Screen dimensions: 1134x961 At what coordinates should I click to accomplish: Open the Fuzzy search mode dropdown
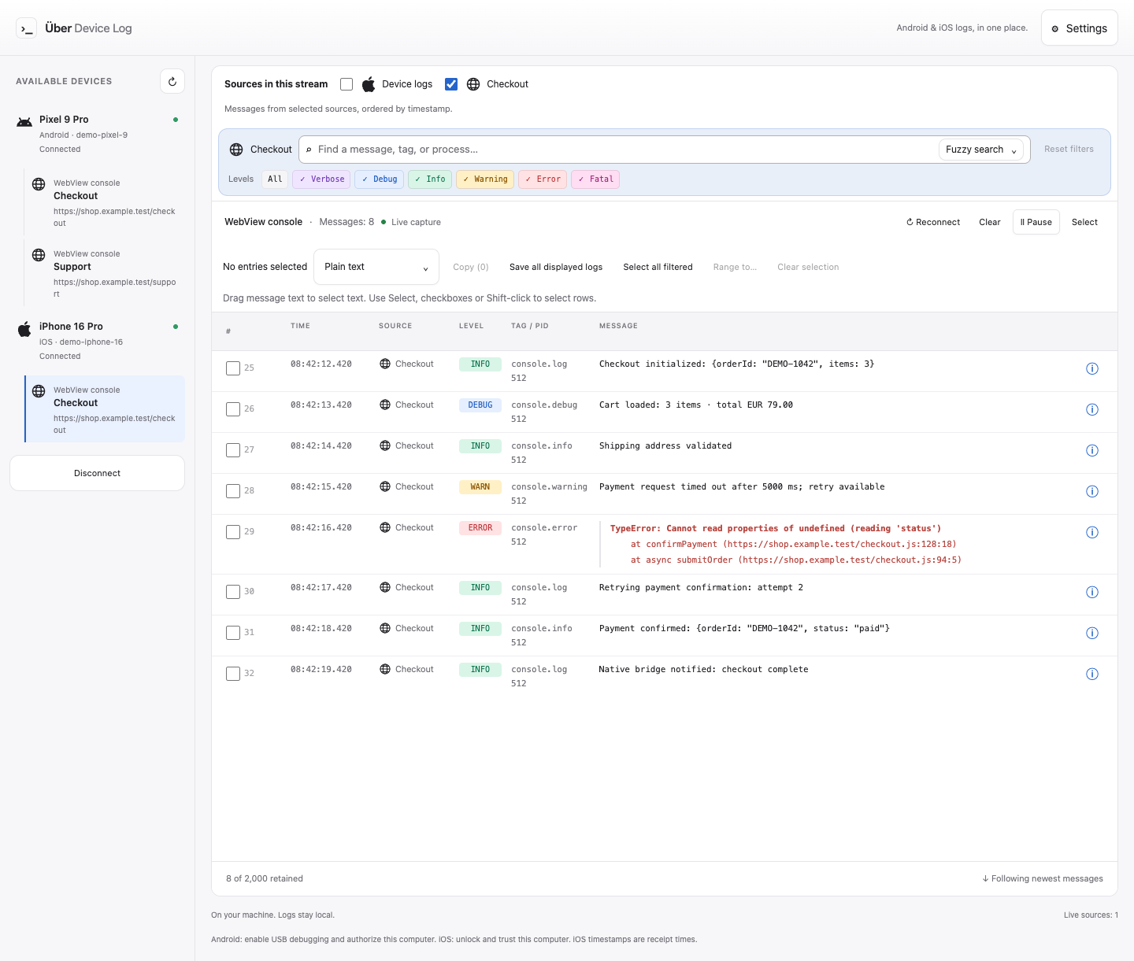pyautogui.click(x=981, y=150)
